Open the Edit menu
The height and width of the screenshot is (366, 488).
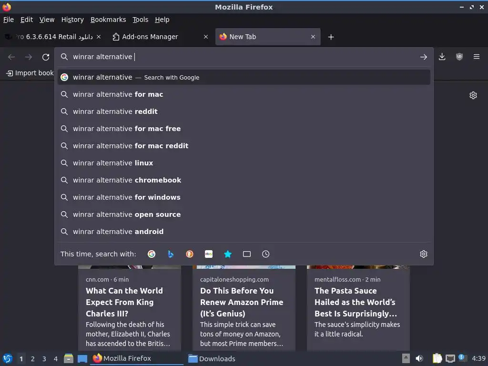pyautogui.click(x=27, y=20)
